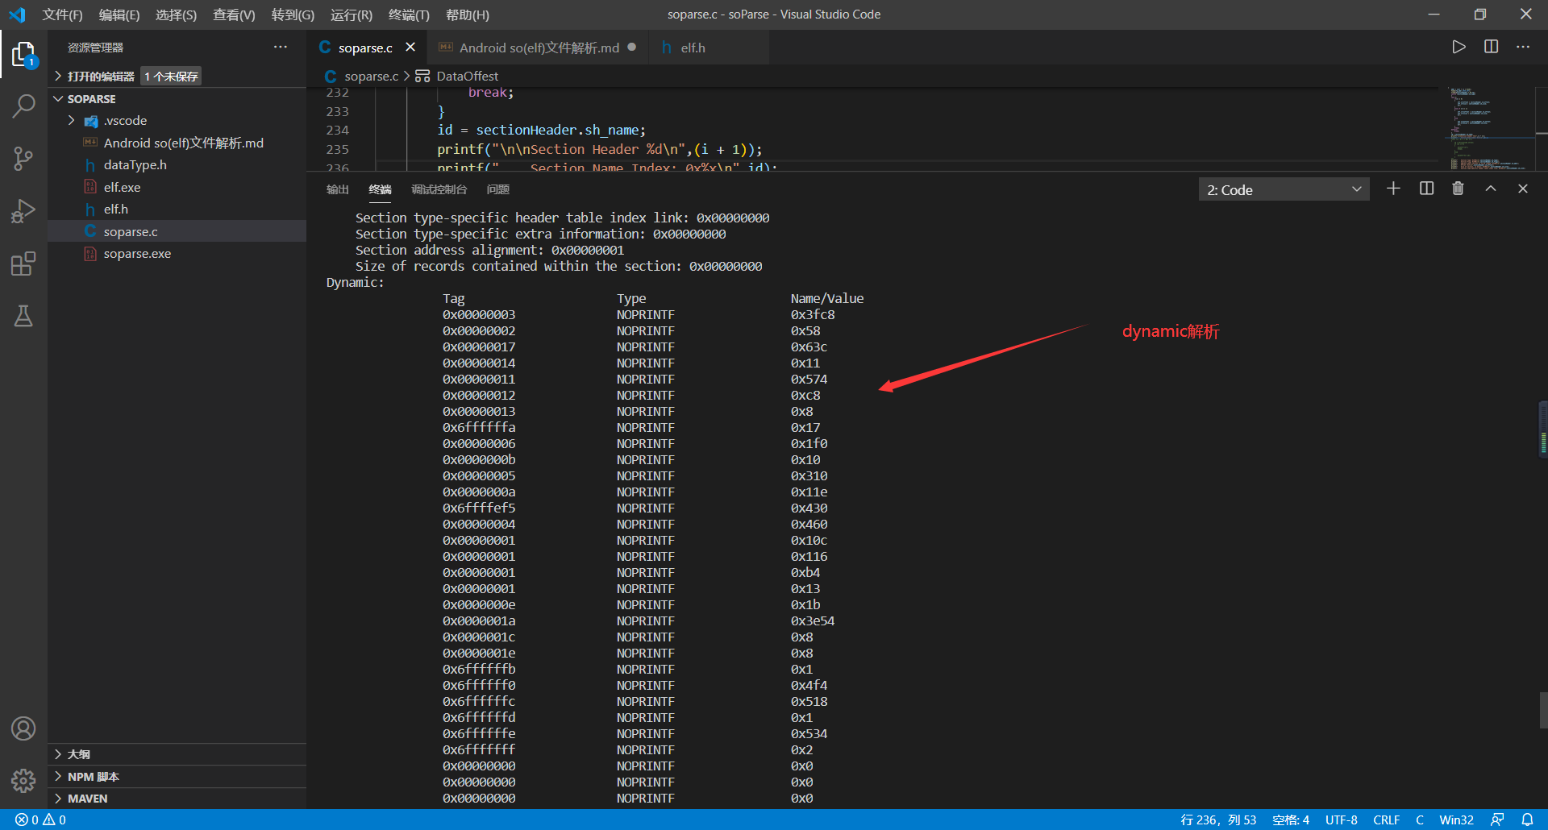Open the Source Control view

click(x=23, y=158)
